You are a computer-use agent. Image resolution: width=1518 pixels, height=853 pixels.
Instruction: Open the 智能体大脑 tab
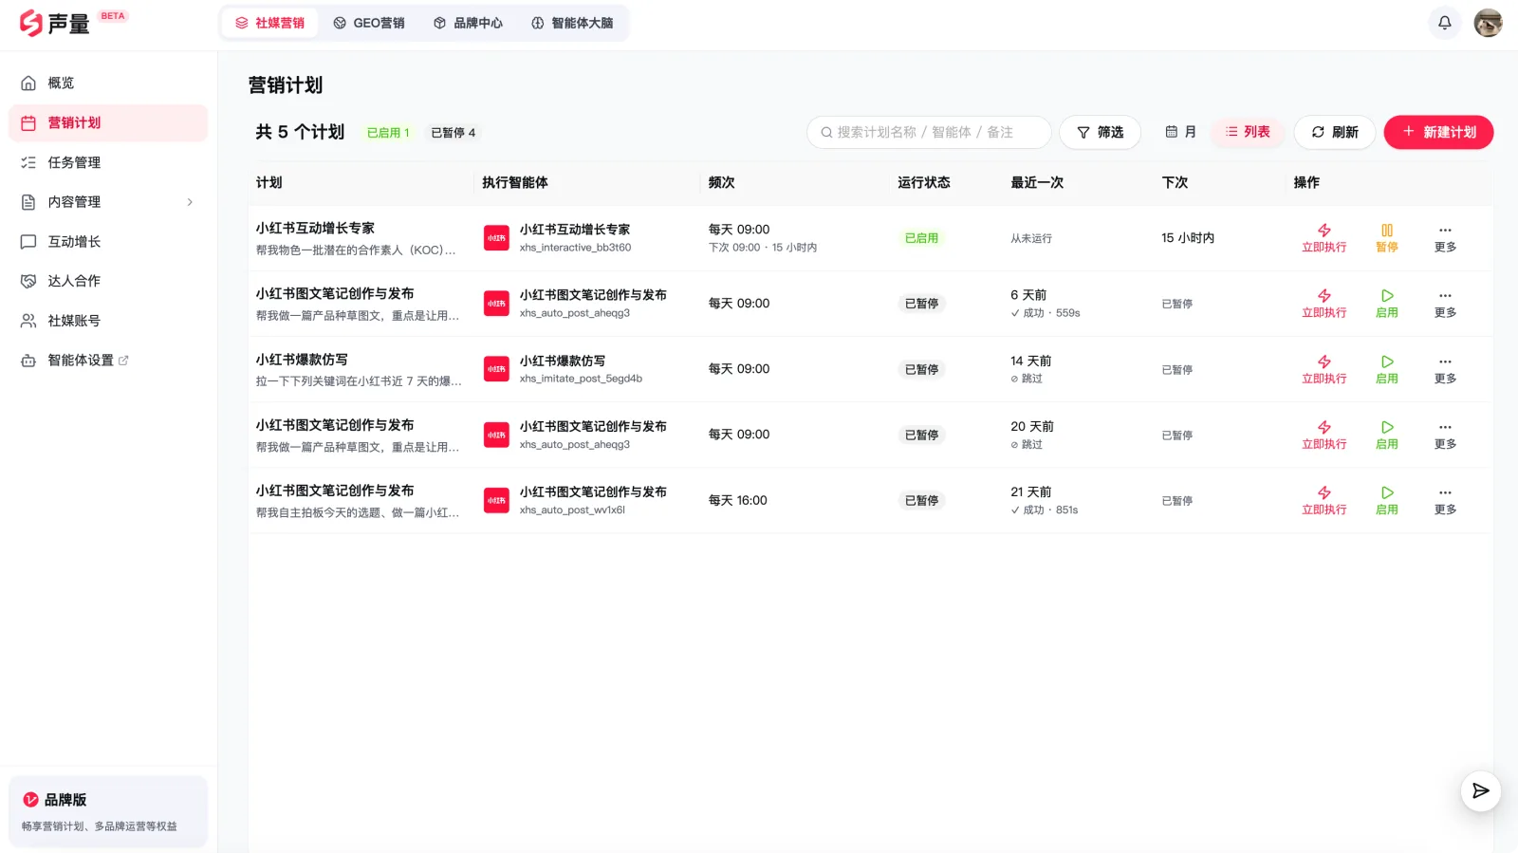pos(572,23)
